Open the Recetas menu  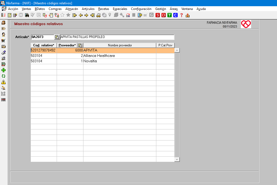tap(103, 9)
